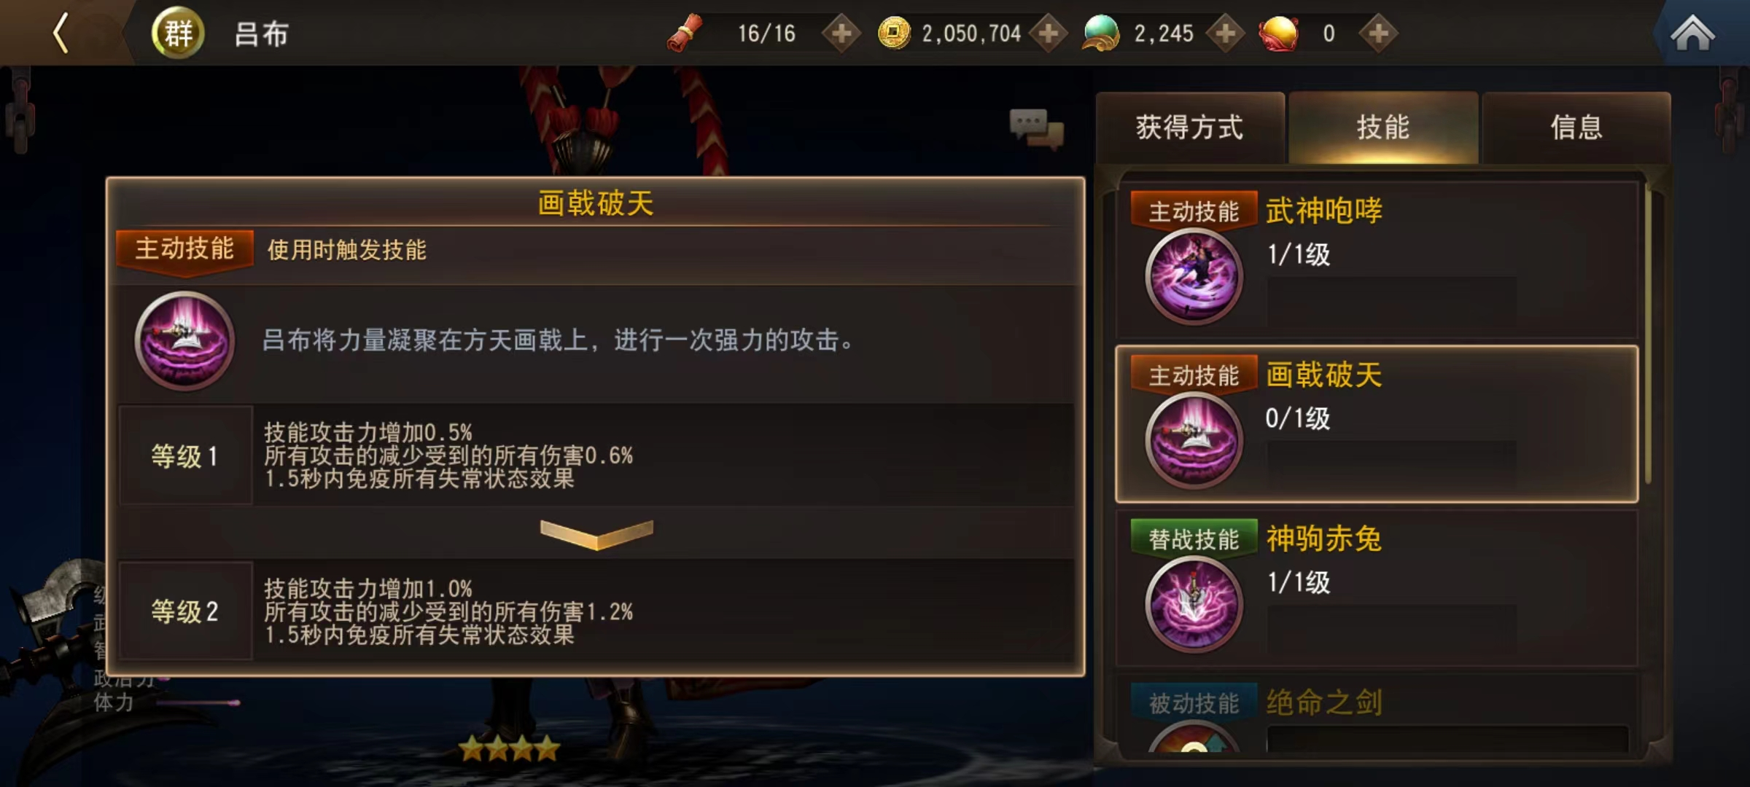Screen dimensions: 1750x787
Task: Click the 群 faction badge icon
Action: click(178, 33)
